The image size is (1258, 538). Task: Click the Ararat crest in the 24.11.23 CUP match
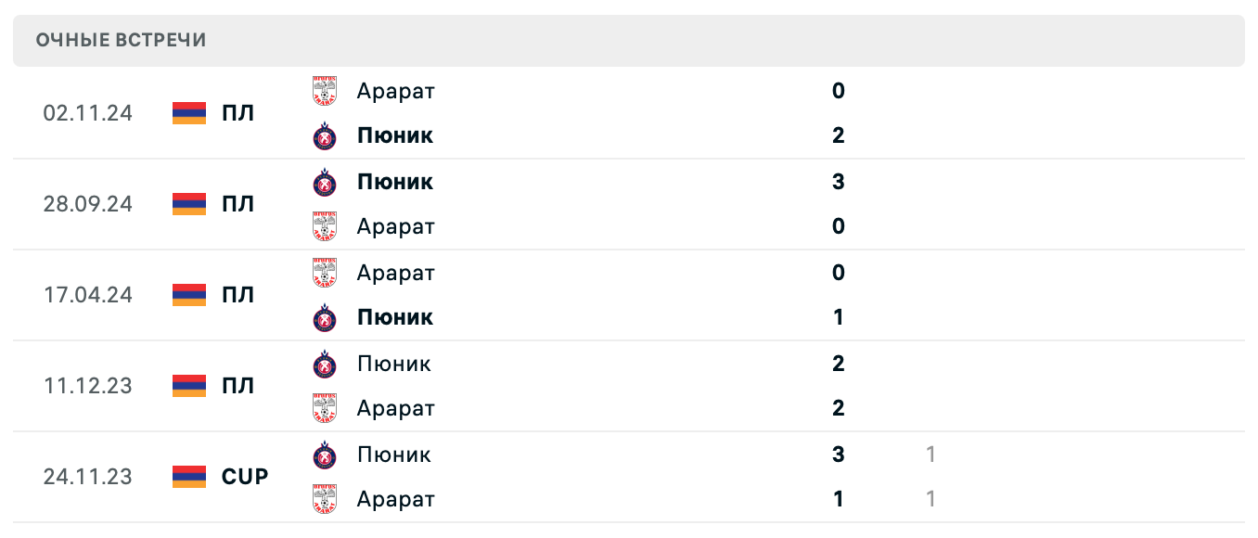point(324,499)
